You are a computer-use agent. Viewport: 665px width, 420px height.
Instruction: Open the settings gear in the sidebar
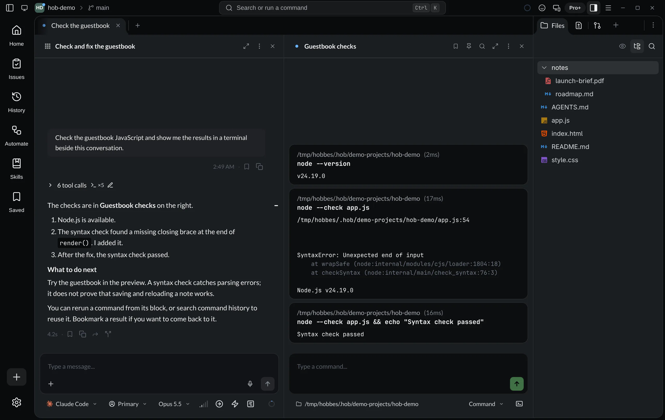point(17,402)
